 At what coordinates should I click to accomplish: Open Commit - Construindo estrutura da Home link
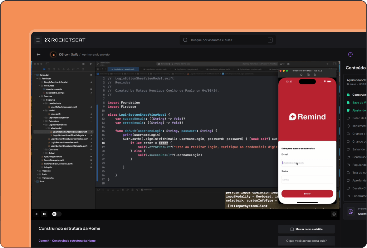tap(67, 241)
